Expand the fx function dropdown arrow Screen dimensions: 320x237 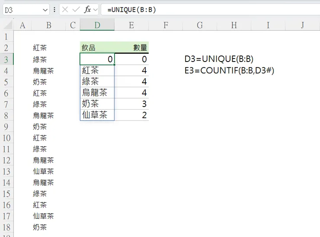coord(95,10)
